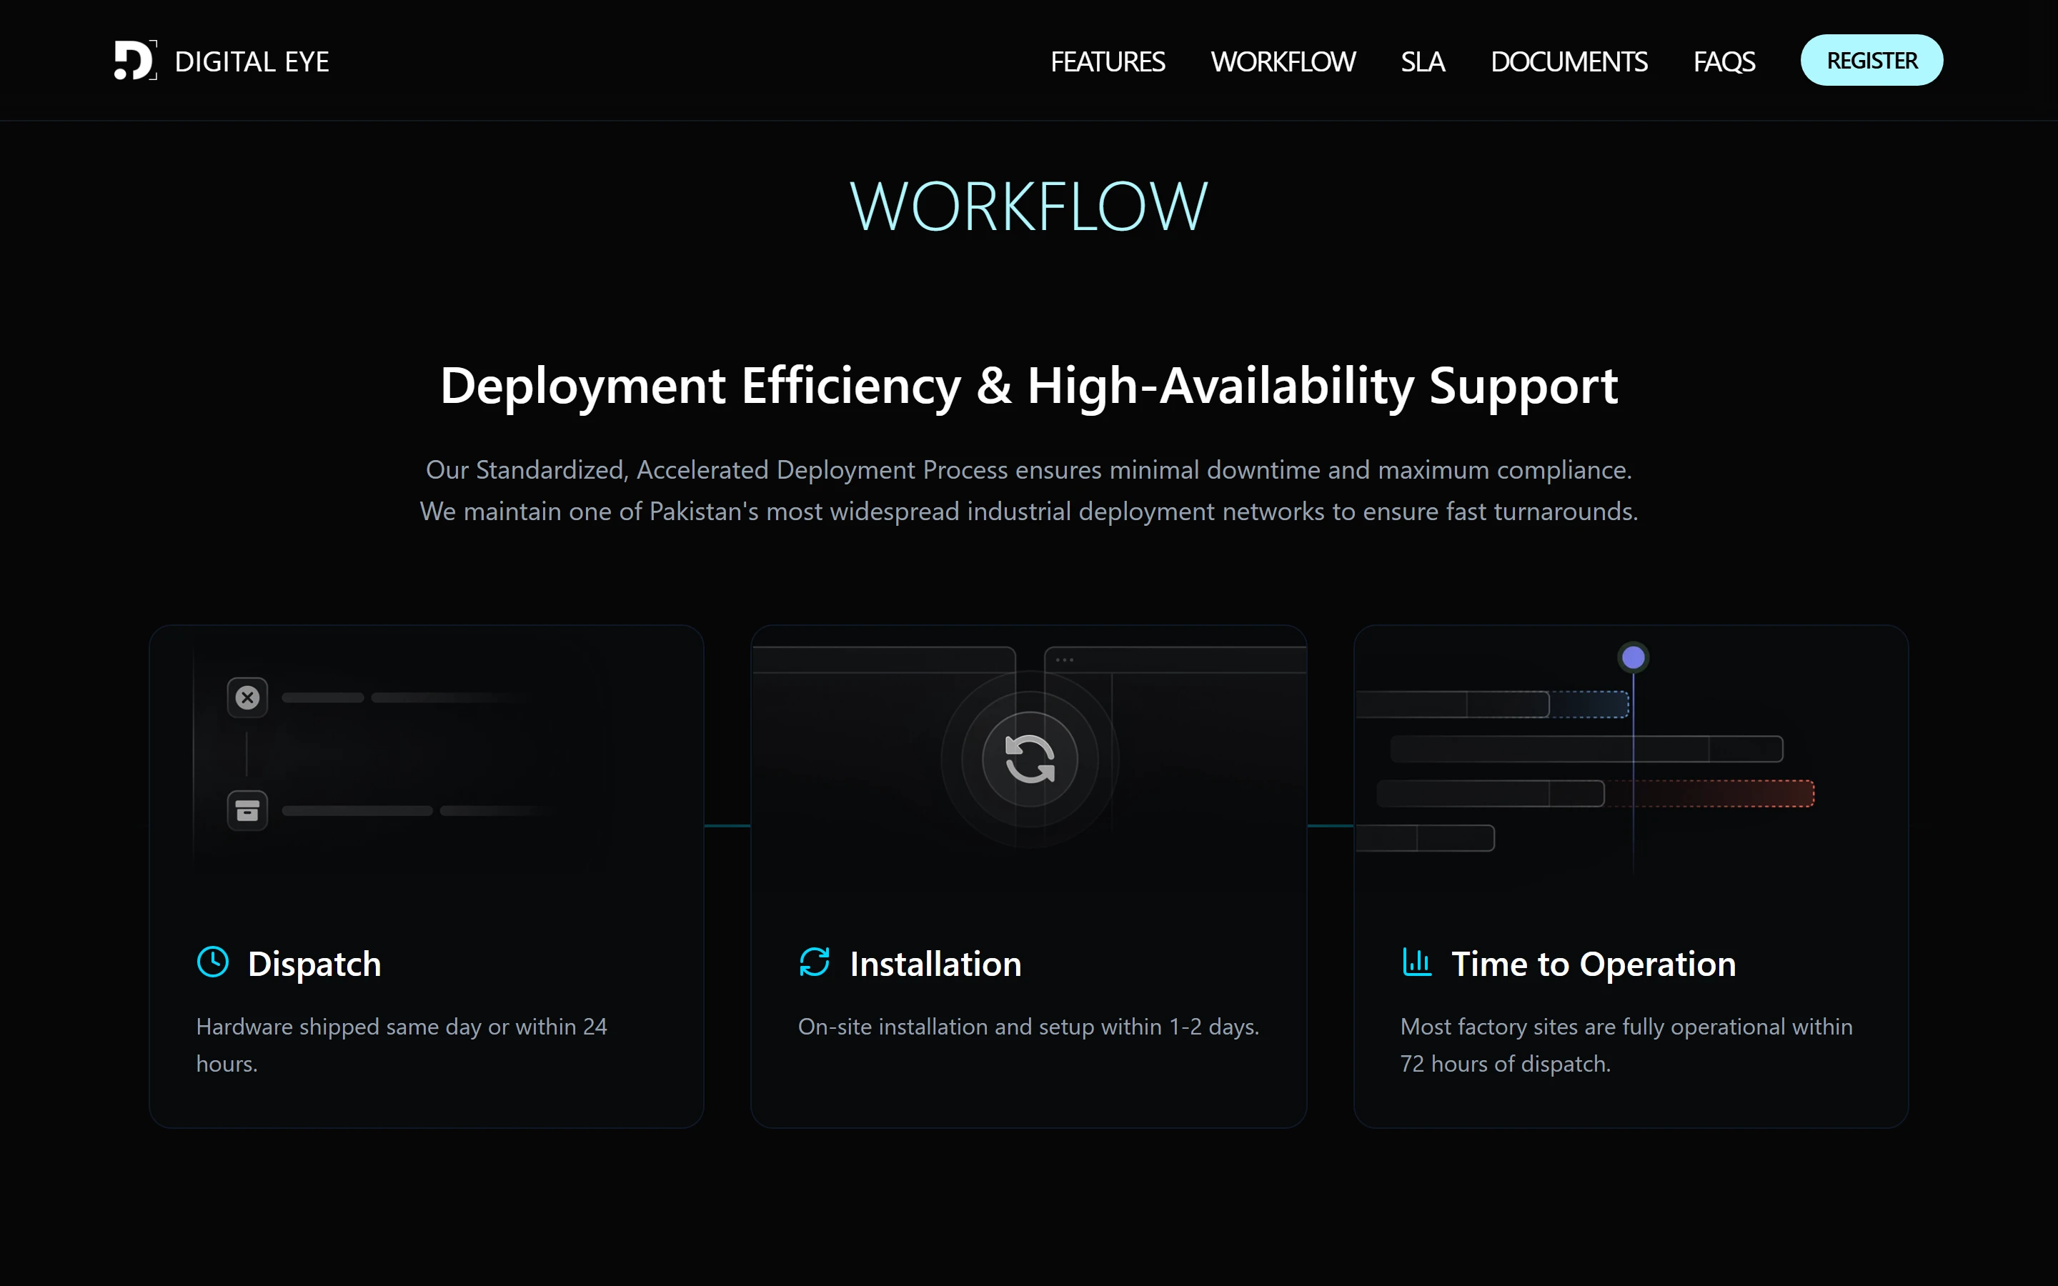The width and height of the screenshot is (2058, 1286).
Task: Click the REGISTER button
Action: coord(1871,61)
